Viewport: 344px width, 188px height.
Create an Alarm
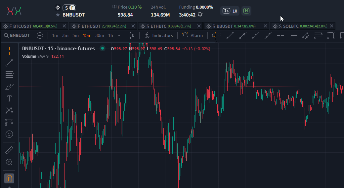tap(193, 35)
